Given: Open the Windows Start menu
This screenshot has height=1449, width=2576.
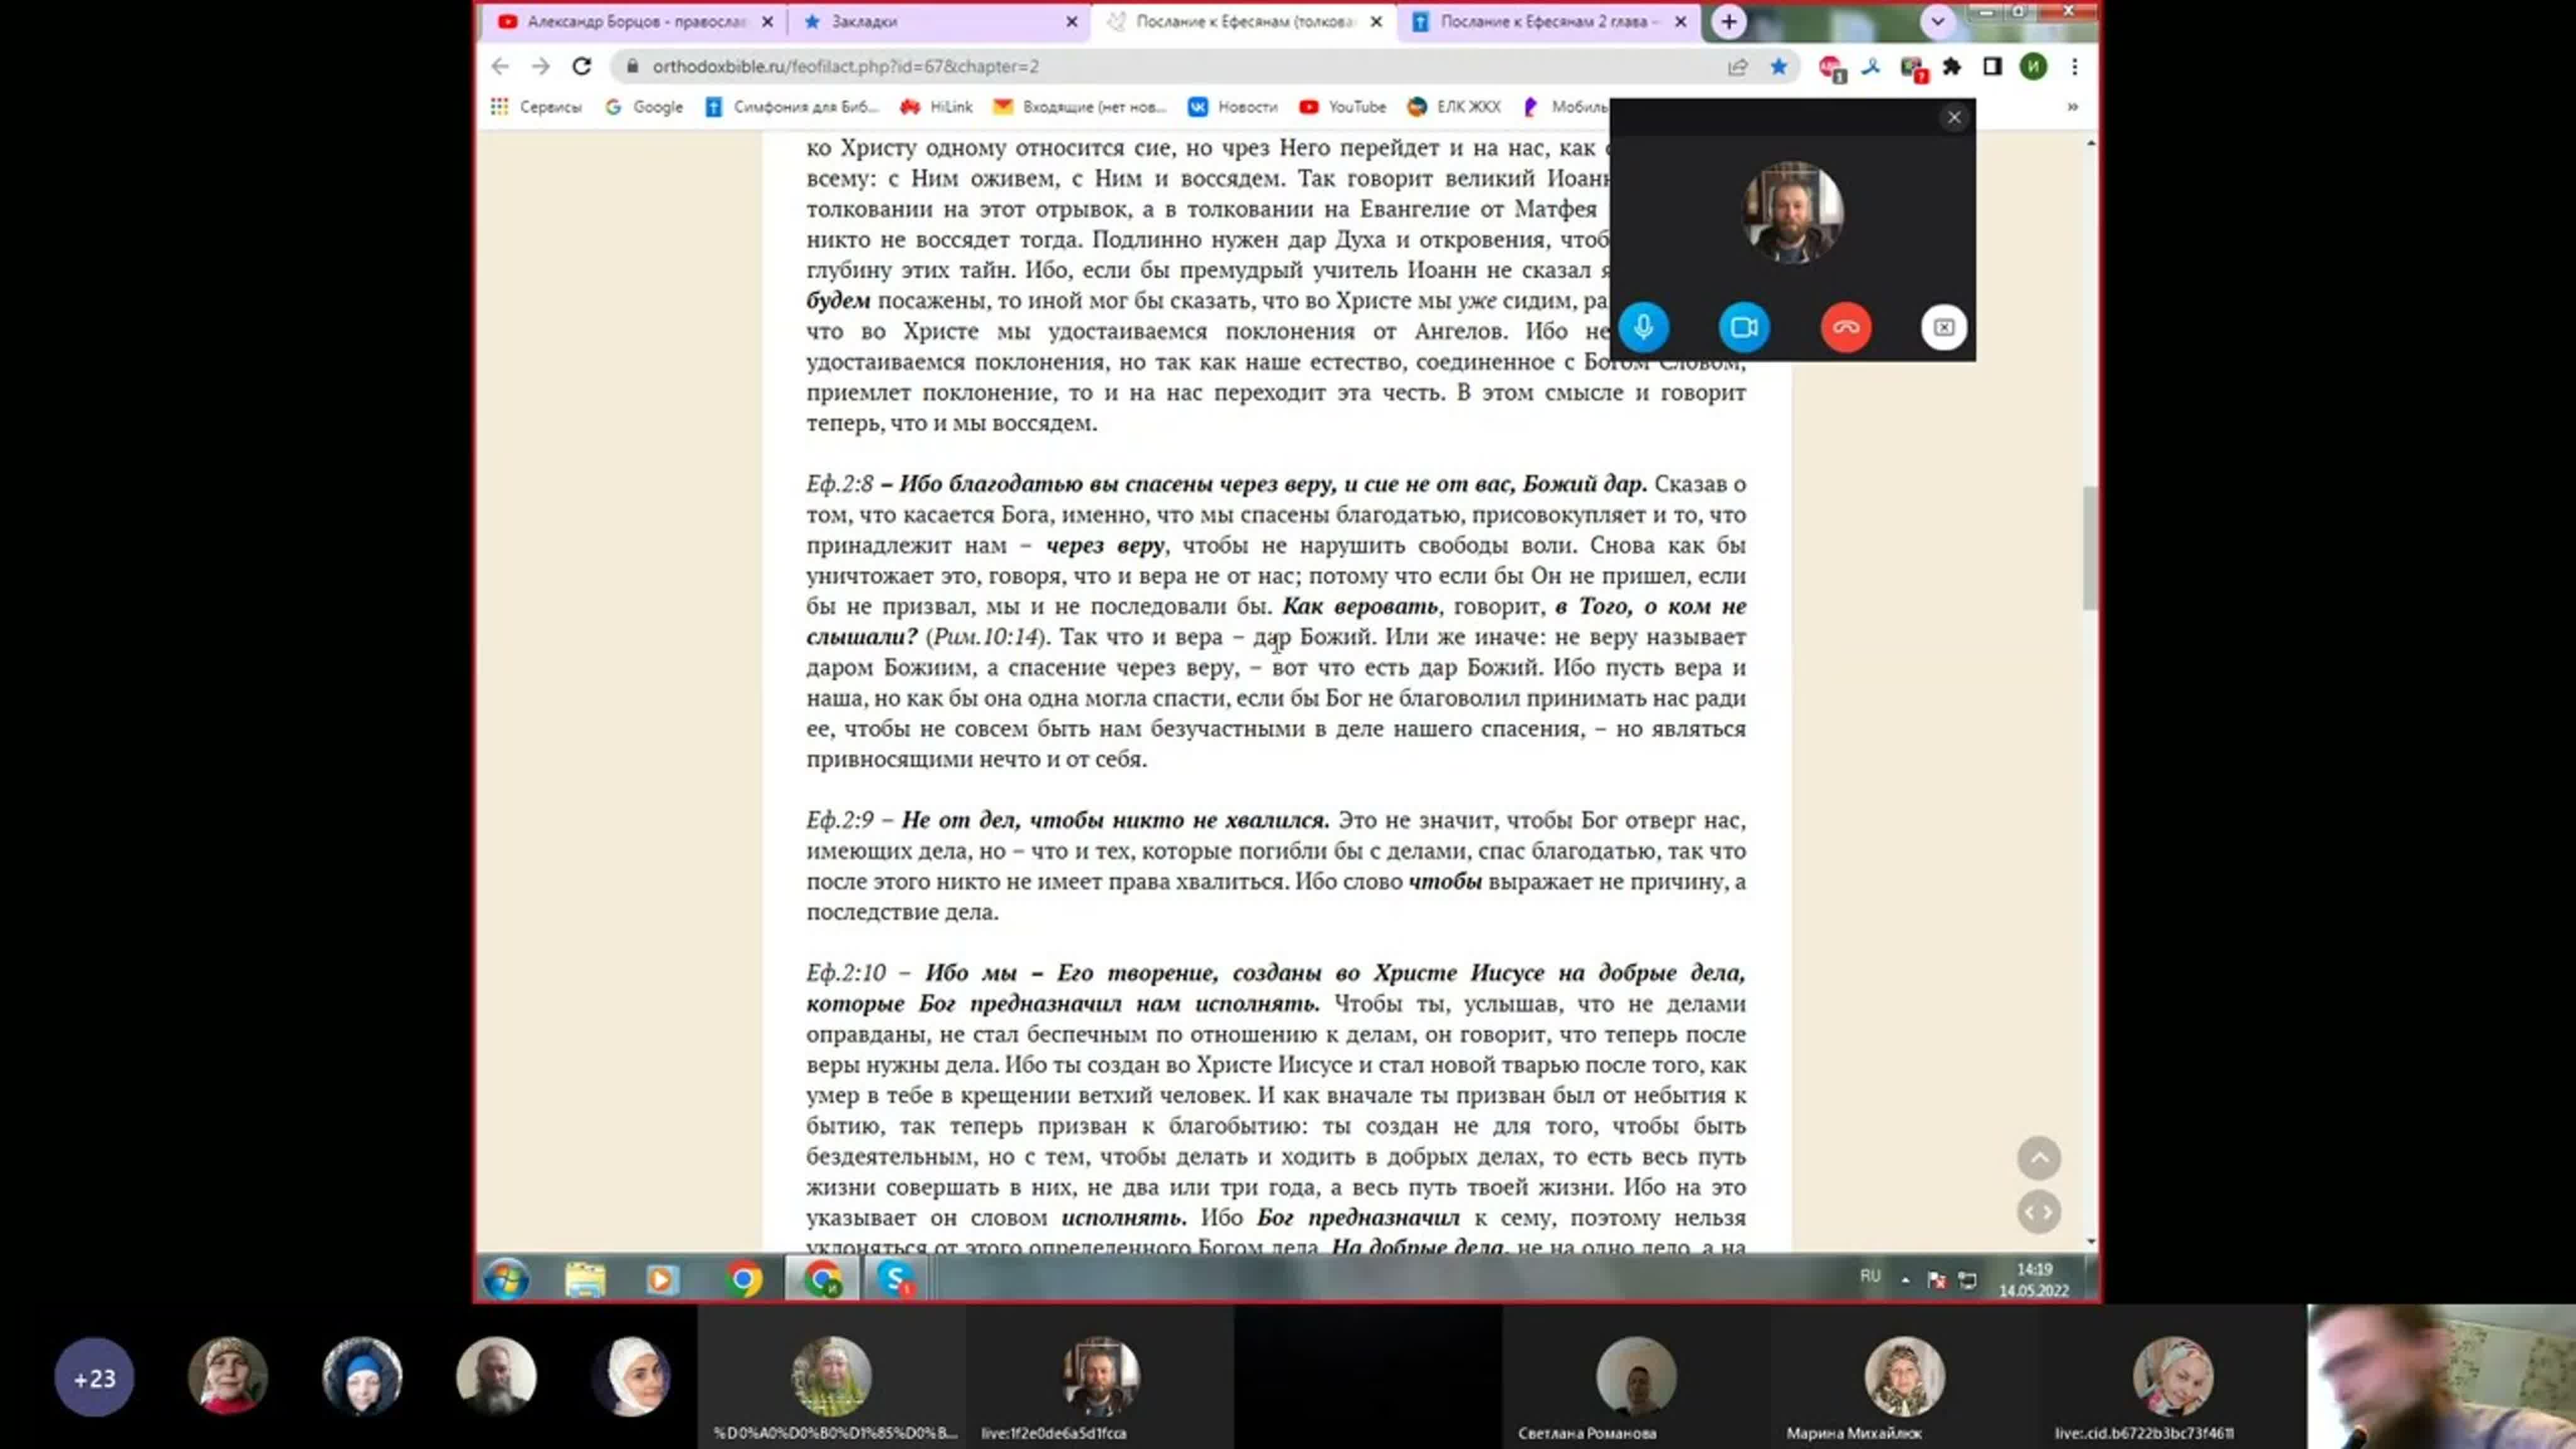Looking at the screenshot, I should [x=507, y=1278].
